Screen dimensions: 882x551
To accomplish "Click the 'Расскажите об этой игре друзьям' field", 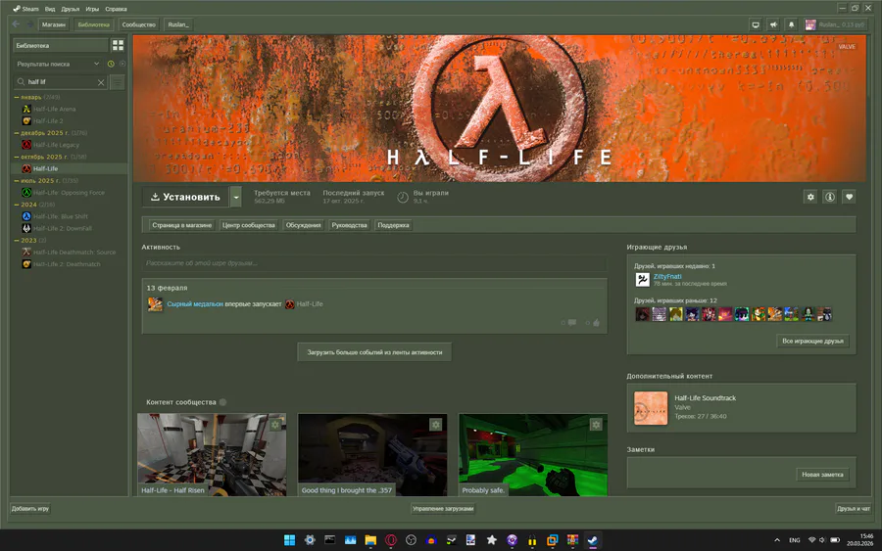I will pyautogui.click(x=374, y=263).
